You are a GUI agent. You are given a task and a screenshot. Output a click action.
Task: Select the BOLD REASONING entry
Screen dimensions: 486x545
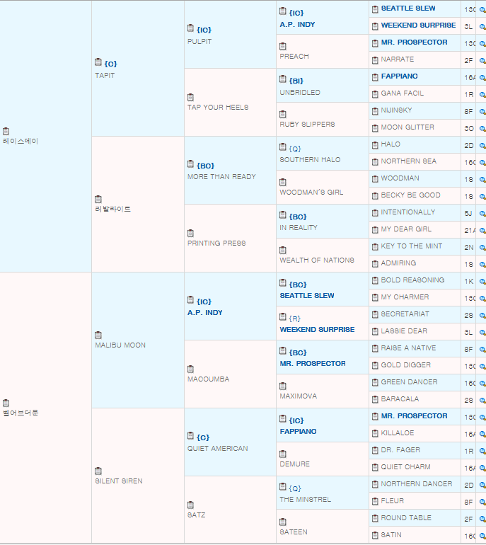click(x=412, y=280)
